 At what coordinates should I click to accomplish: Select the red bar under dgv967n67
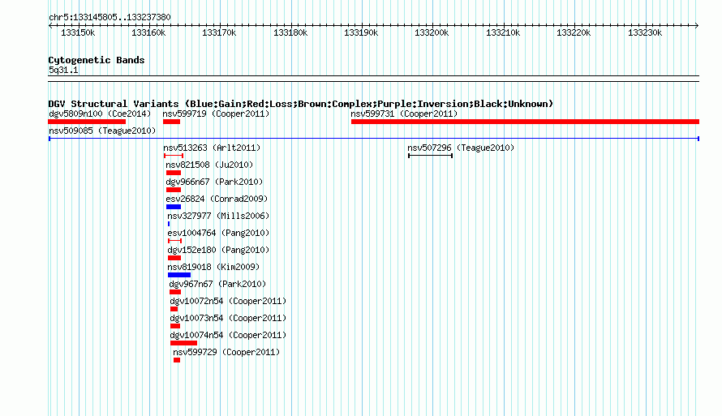pos(175,292)
